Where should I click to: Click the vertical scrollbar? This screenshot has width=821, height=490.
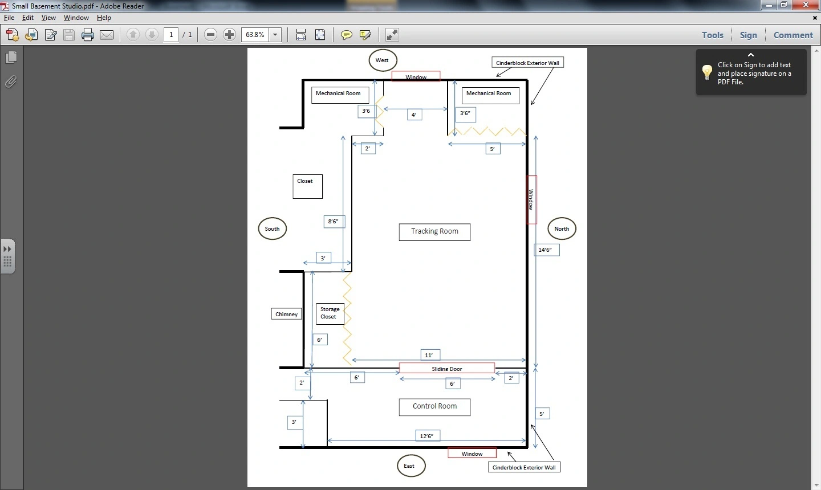point(815,267)
